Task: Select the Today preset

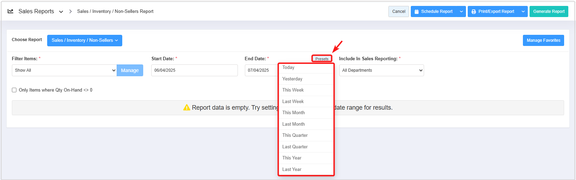Action: coord(289,68)
